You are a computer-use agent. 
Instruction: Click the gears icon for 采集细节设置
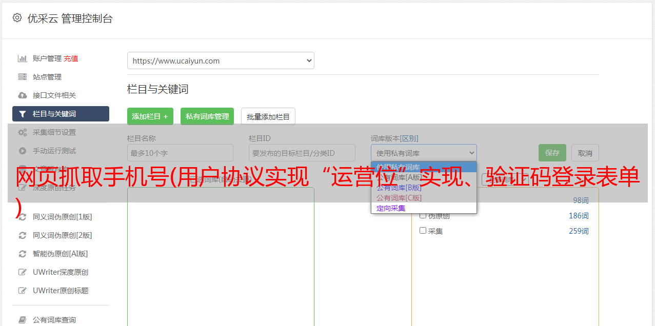point(23,132)
